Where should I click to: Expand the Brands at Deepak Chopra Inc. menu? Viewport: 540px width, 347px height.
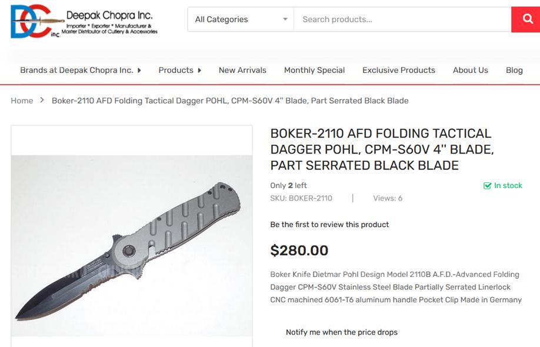click(x=81, y=70)
